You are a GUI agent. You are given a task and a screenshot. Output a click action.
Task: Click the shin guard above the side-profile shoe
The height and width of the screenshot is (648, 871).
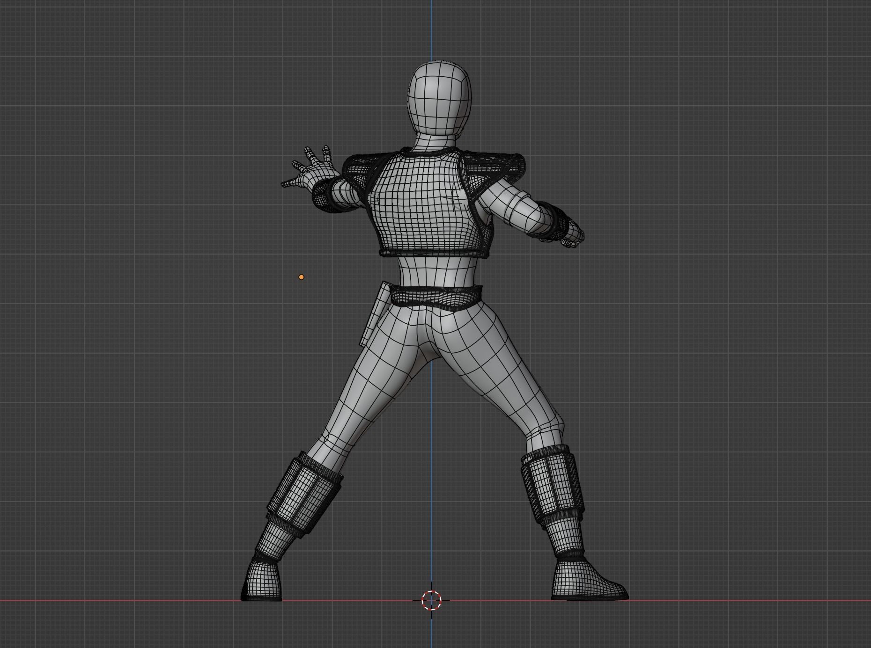552,488
